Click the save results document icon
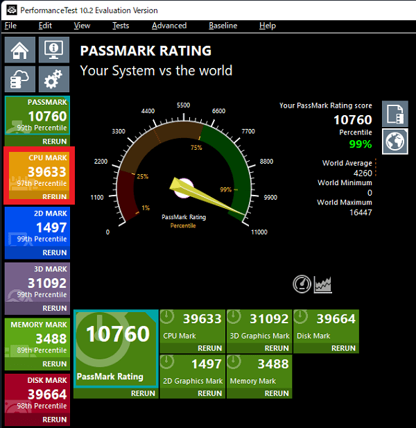Viewport: 416px width, 428px height. (x=395, y=114)
